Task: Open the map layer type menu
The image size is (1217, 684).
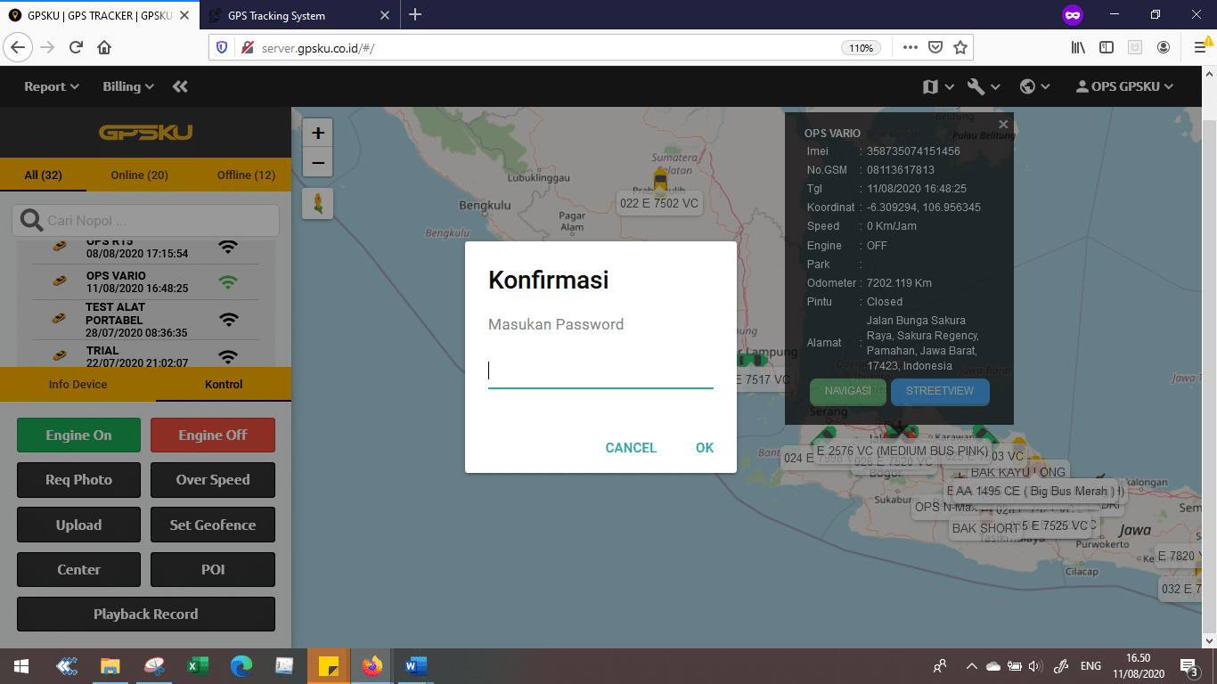Action: [x=938, y=86]
